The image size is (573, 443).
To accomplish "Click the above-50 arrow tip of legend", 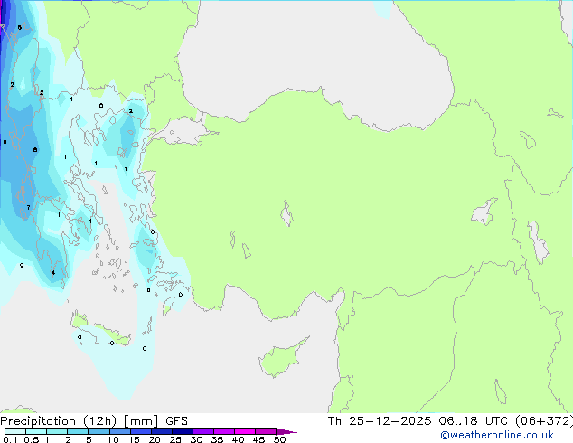I will pyautogui.click(x=286, y=431).
